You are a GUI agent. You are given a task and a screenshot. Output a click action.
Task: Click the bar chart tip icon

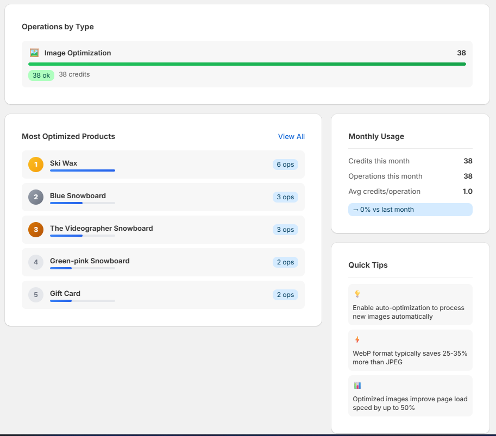(357, 385)
